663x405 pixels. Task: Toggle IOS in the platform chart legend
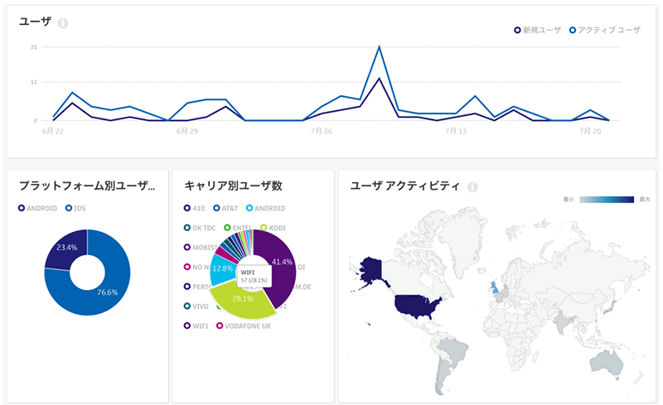click(75, 208)
